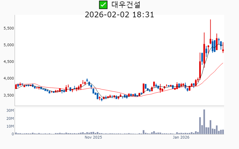Image resolution: width=239 pixels, height=149 pixels.
Task: Select the 5,000 price axis label
Action: [9, 45]
